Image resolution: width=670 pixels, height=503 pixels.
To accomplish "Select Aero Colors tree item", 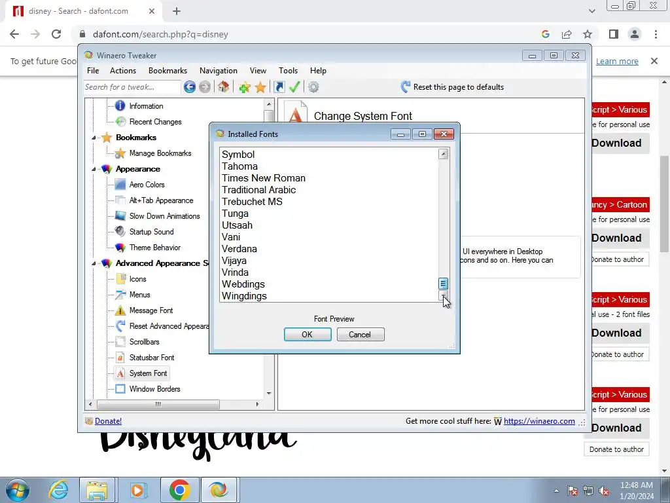I will (147, 185).
